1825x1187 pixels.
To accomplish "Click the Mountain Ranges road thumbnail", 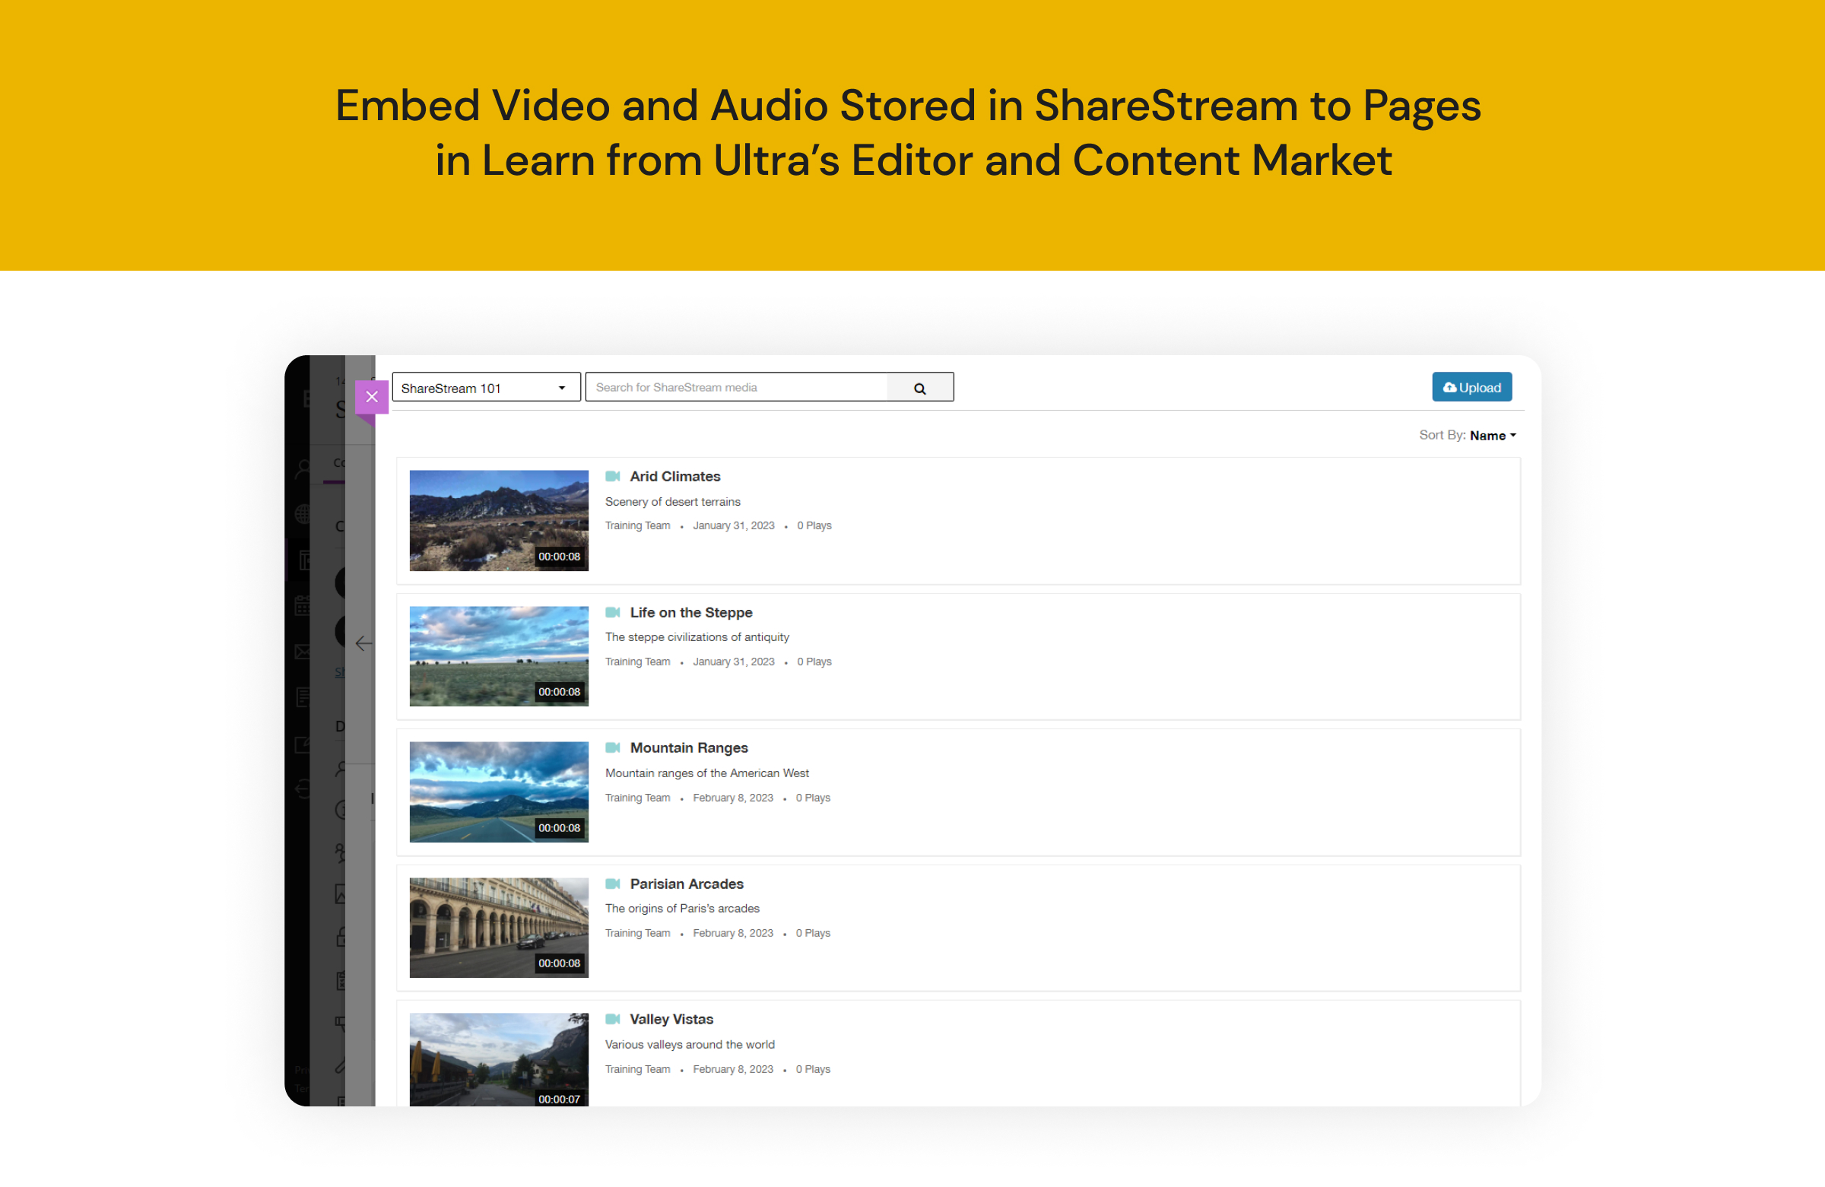I will pyautogui.click(x=498, y=792).
